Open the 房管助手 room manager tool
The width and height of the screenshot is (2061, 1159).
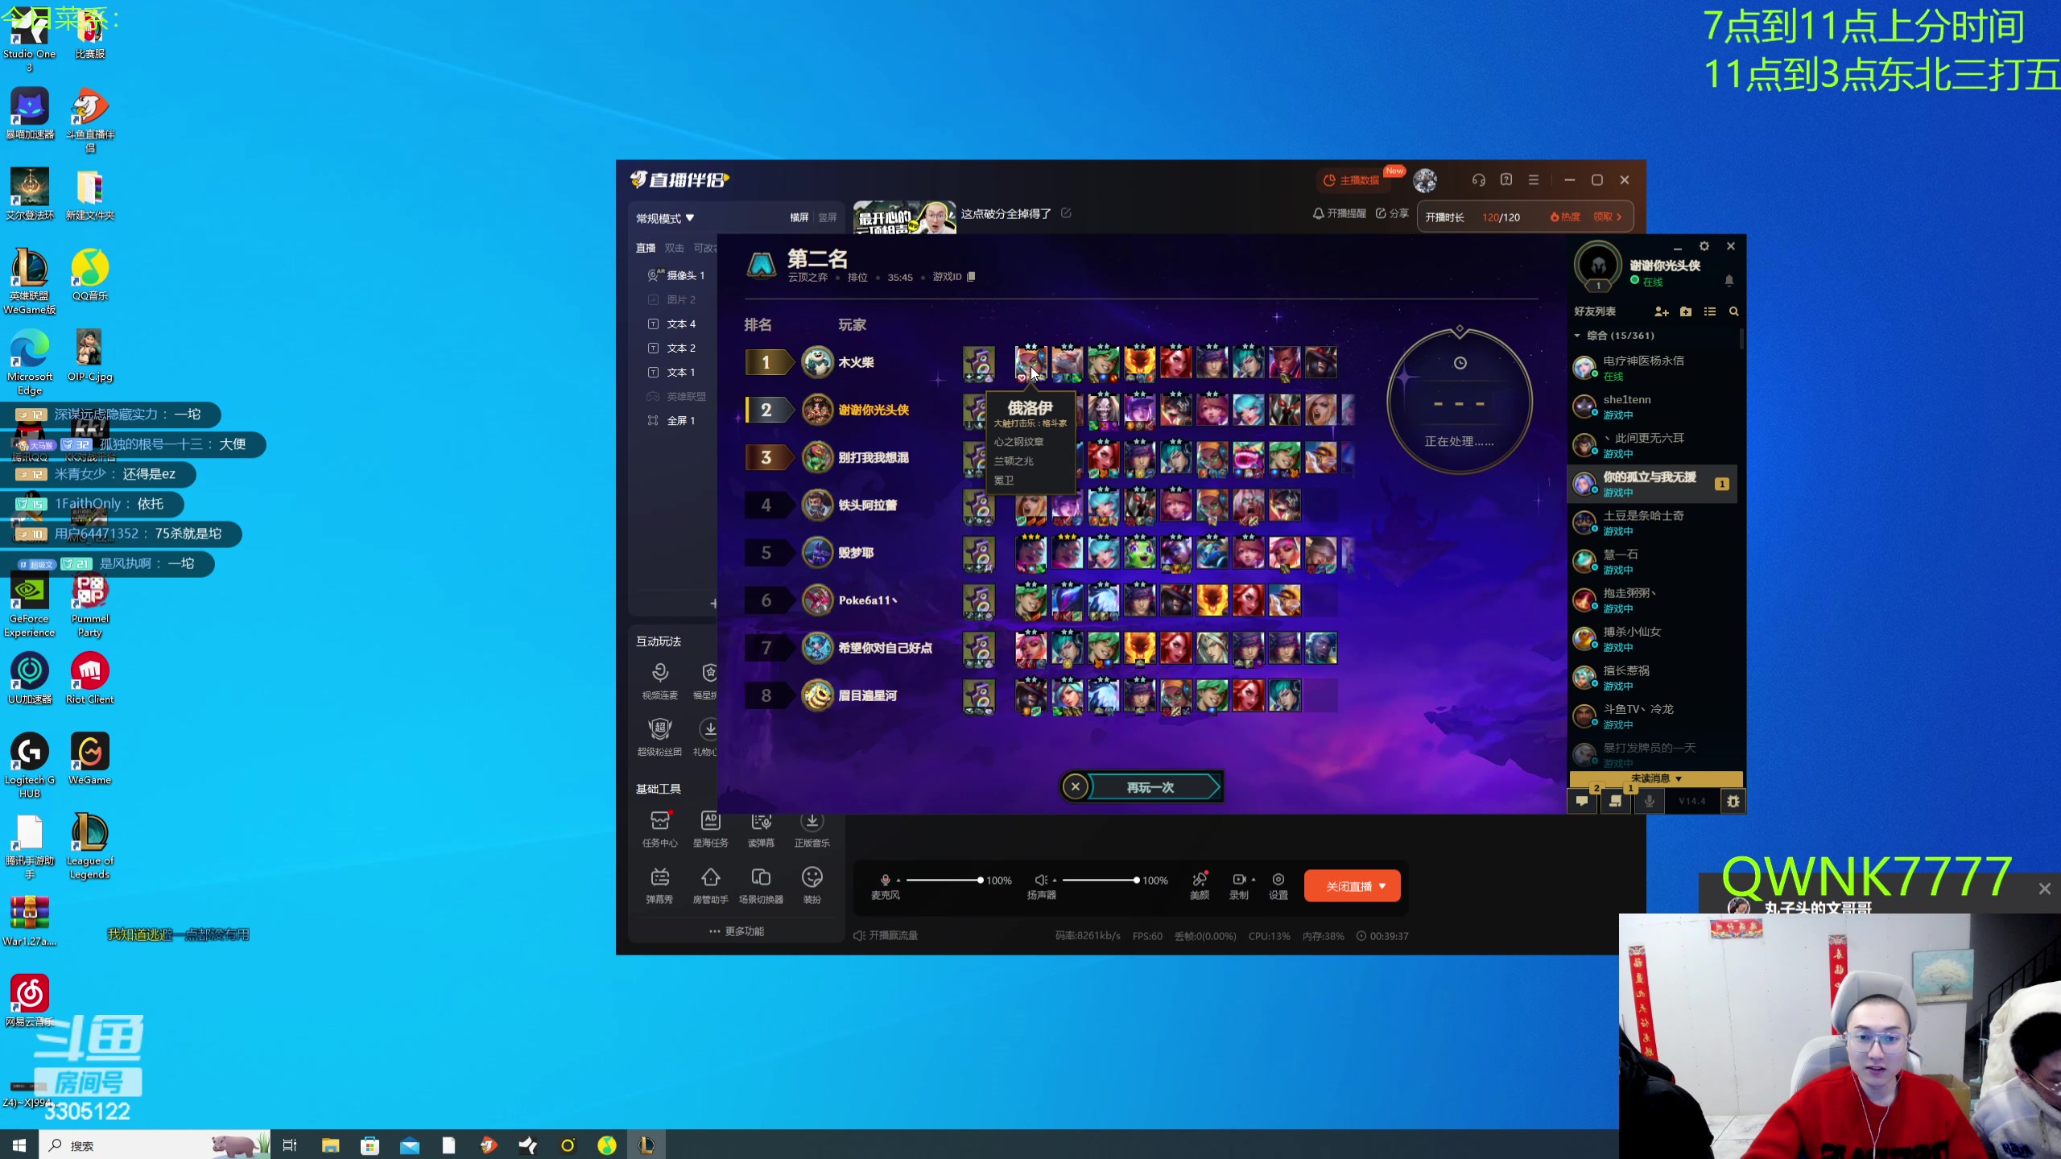[710, 885]
